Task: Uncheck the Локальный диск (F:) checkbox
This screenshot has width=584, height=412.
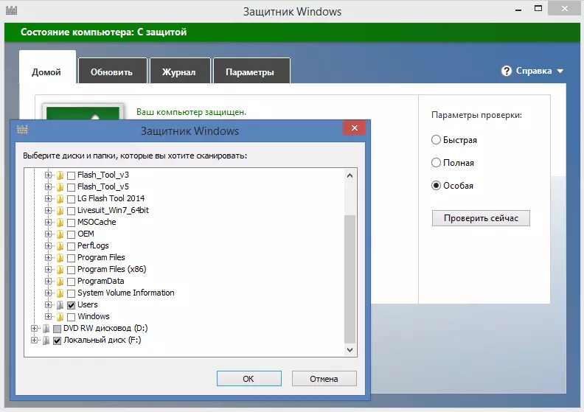Action: (x=57, y=341)
